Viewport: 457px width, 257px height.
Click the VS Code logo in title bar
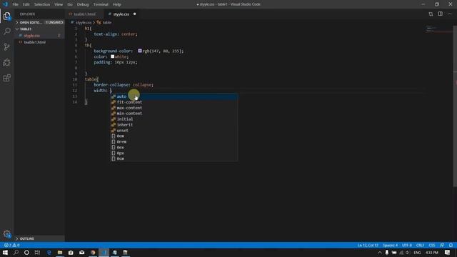tap(5, 4)
